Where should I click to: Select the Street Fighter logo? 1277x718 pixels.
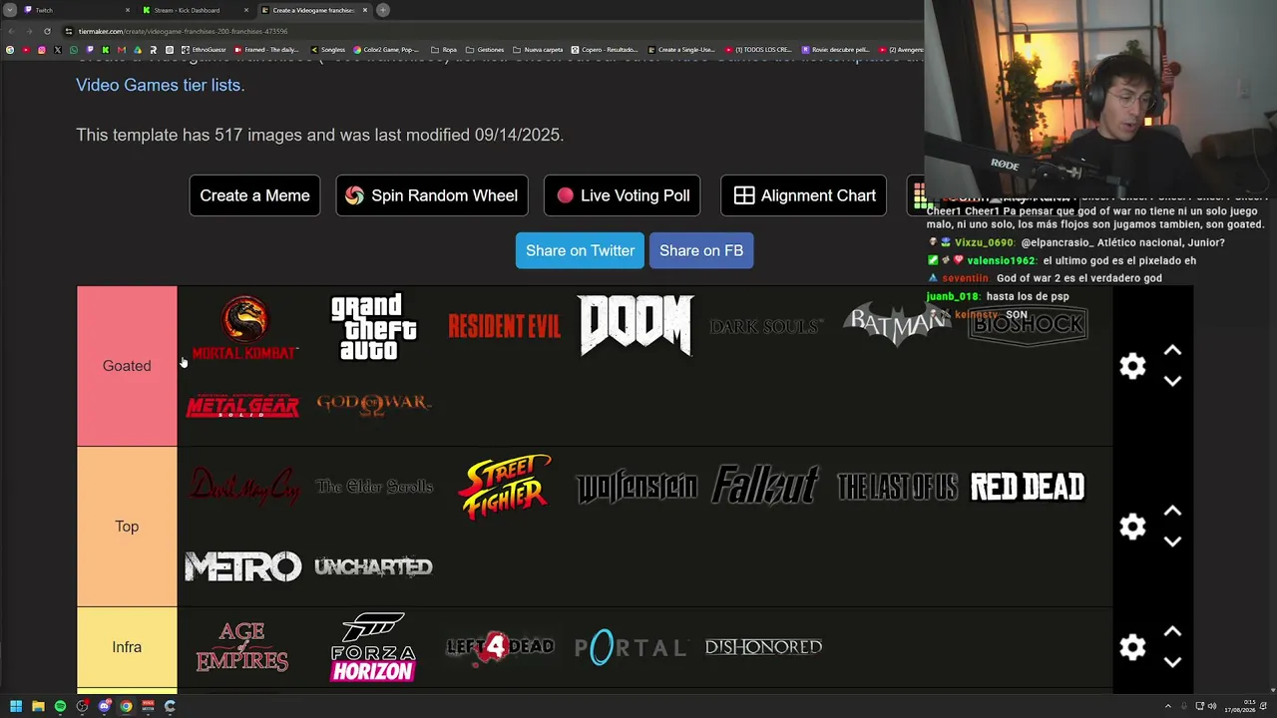[x=505, y=487]
